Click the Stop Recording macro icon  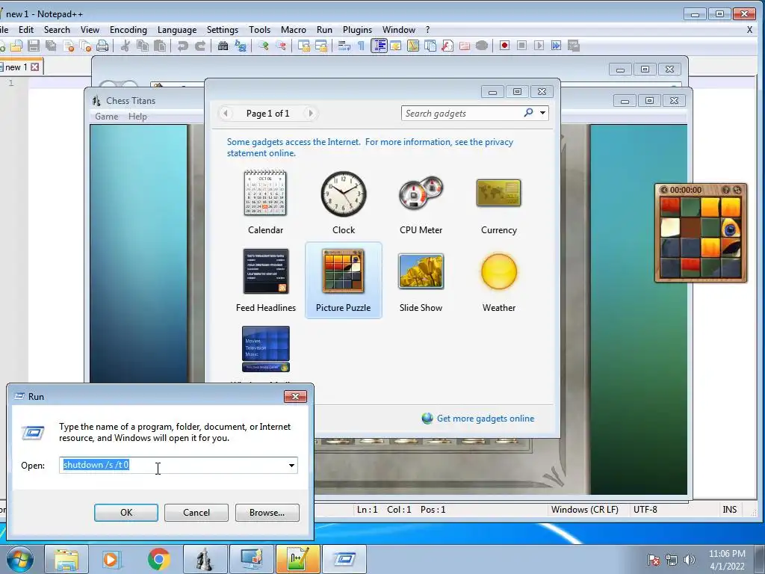[521, 46]
